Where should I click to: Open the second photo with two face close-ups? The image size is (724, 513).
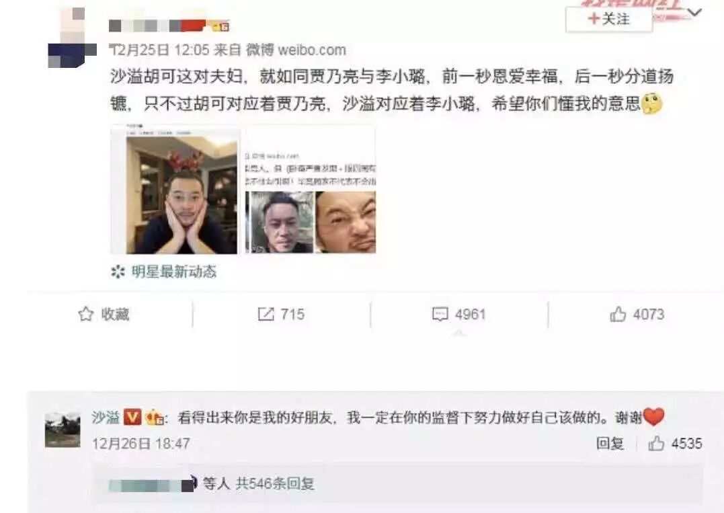coord(311,190)
